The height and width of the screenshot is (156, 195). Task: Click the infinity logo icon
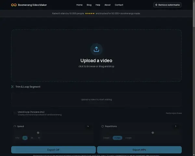pyautogui.click(x=14, y=5)
